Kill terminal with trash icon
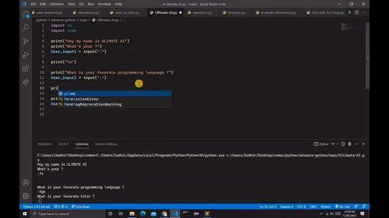The height and width of the screenshot is (218, 389). (349, 144)
